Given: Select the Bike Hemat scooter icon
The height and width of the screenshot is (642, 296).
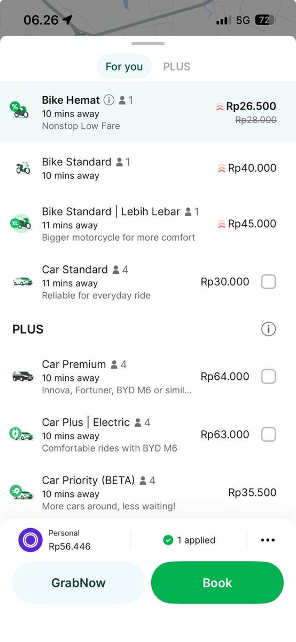Looking at the screenshot, I should tap(20, 110).
